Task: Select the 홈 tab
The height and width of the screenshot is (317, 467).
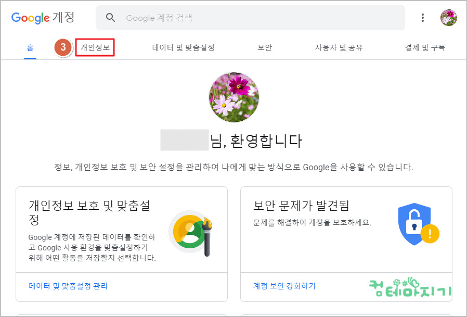Action: [x=30, y=47]
